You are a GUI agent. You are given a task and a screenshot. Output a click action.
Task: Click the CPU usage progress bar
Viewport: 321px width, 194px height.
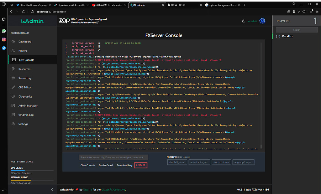coord(31,171)
